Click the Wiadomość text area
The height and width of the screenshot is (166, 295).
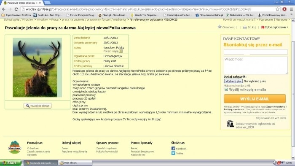point(255,65)
